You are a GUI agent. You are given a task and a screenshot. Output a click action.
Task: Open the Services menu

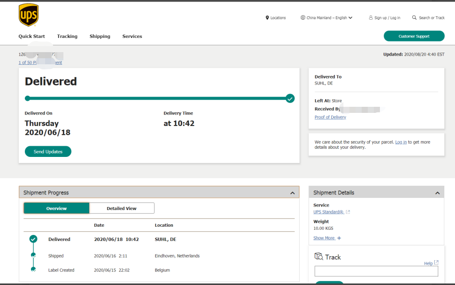(132, 36)
